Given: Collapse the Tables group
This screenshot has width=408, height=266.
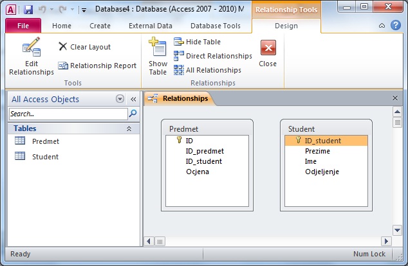Looking at the screenshot, I should (129, 129).
